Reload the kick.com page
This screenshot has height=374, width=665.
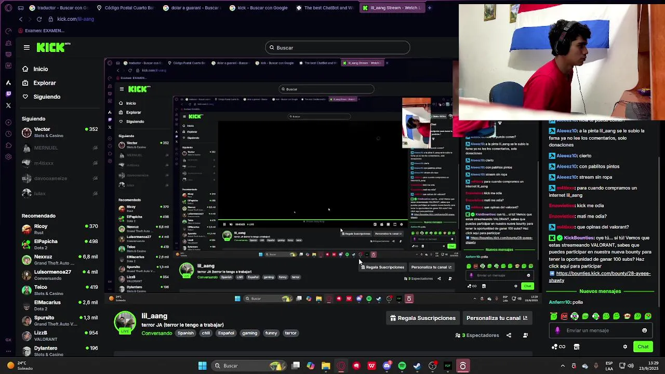click(39, 19)
